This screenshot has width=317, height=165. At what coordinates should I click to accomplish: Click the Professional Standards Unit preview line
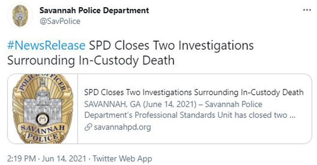[x=190, y=115]
